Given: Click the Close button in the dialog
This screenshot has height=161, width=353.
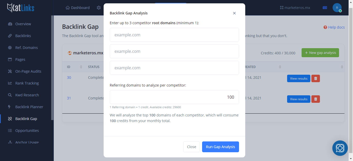Looking at the screenshot, I should 191,147.
